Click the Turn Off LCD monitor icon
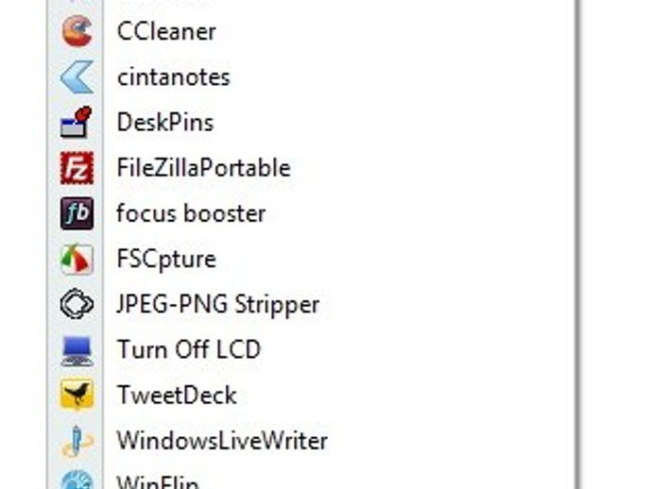Screen dimensions: 652x489 click(x=77, y=350)
